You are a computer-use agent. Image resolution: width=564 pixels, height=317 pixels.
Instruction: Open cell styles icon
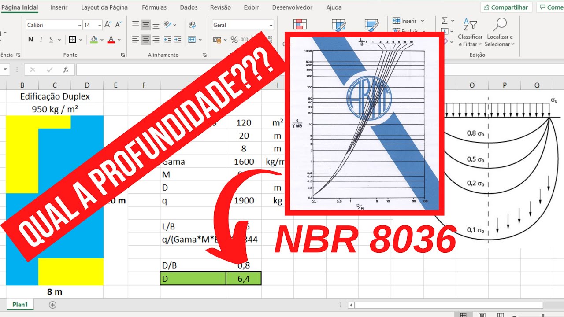click(371, 25)
